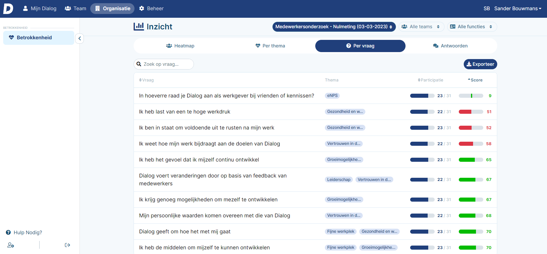Open the Sander Bouwmans user menu

(x=518, y=8)
